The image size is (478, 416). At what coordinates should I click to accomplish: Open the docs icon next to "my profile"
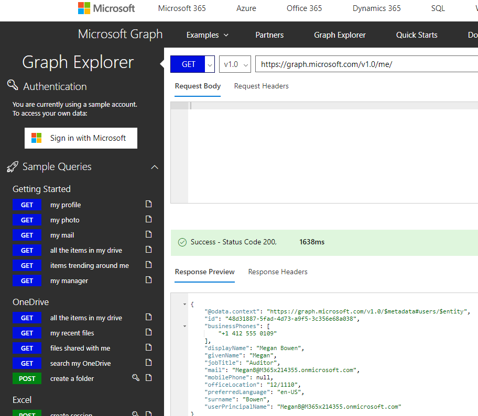point(148,205)
